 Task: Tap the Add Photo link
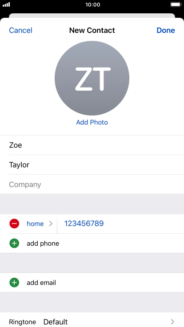click(92, 122)
